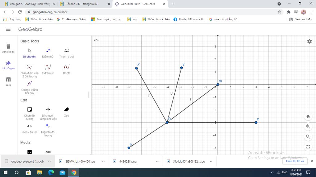
Task: Expand options for geogebra-export download
Action: pyautogui.click(x=49, y=161)
